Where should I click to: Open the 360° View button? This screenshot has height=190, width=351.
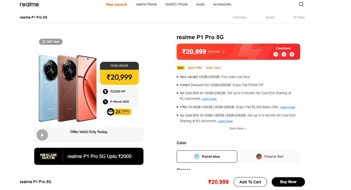[x=51, y=42]
